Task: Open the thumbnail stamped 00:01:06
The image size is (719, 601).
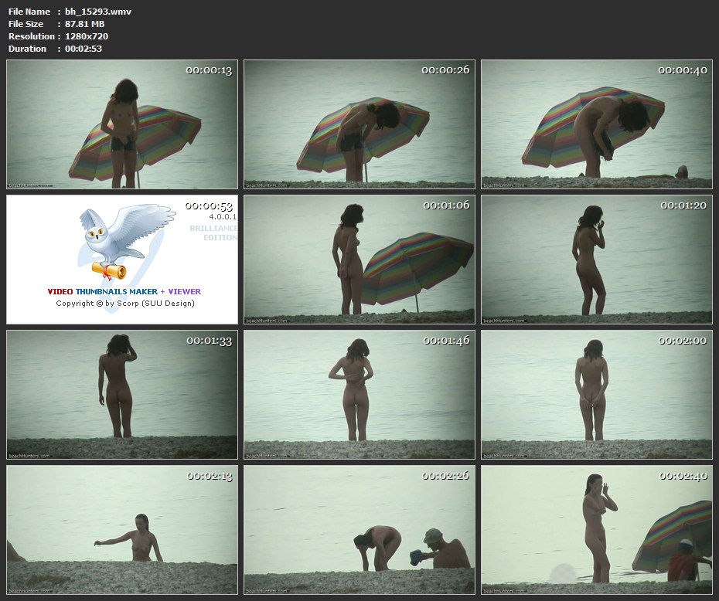Action: 359,260
